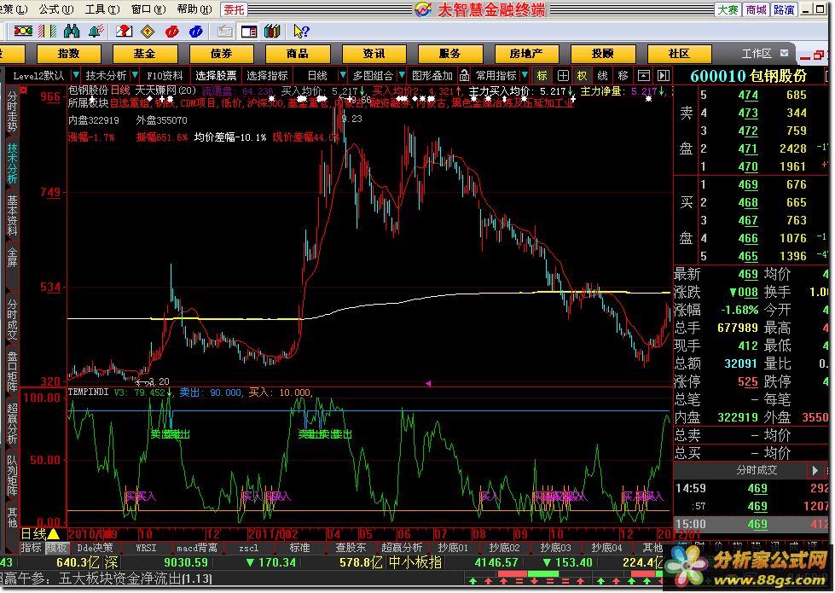
Task: Open the 技术分析 sidebar tab
Action: click(x=12, y=163)
